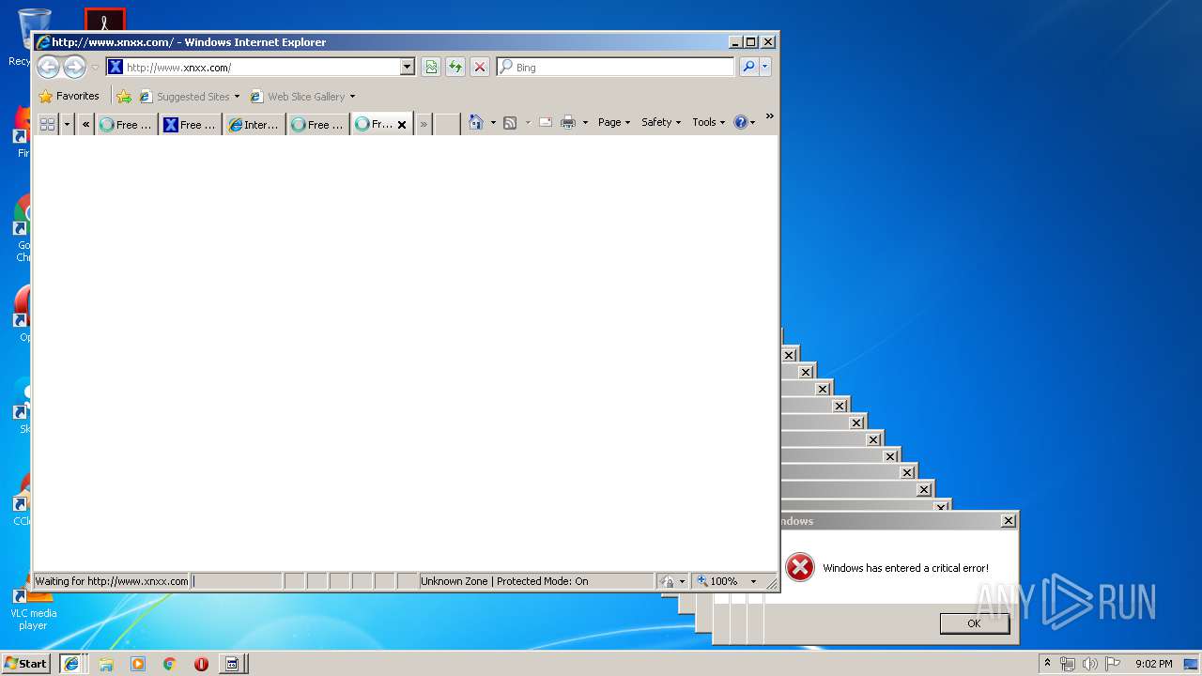Viewport: 1202px width, 676px height.
Task: Click the Help question mark icon
Action: 741,122
